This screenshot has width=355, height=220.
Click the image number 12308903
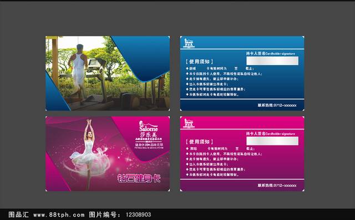coord(138,214)
